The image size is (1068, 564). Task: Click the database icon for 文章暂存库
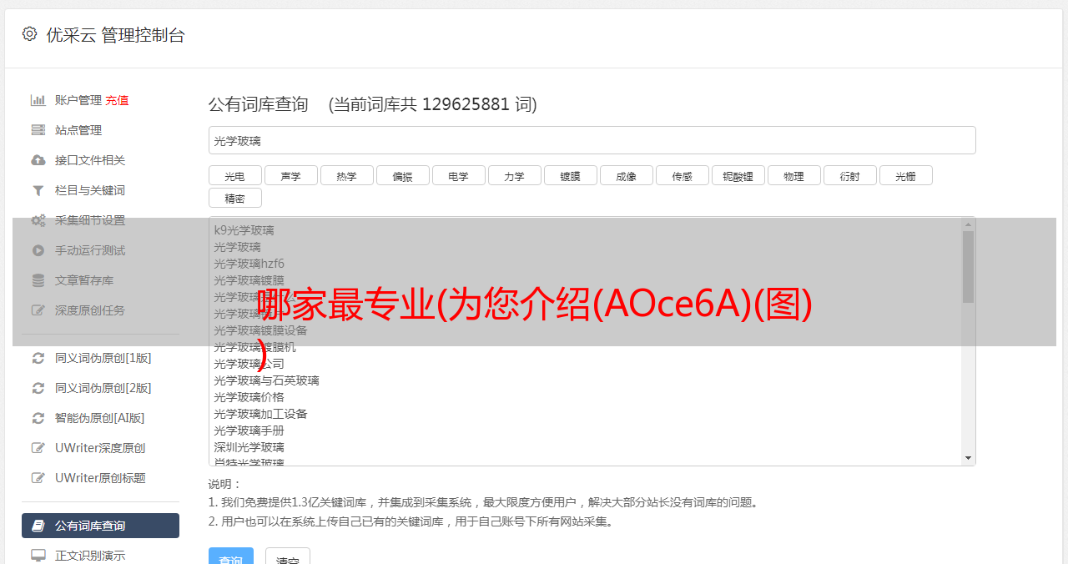pyautogui.click(x=38, y=280)
